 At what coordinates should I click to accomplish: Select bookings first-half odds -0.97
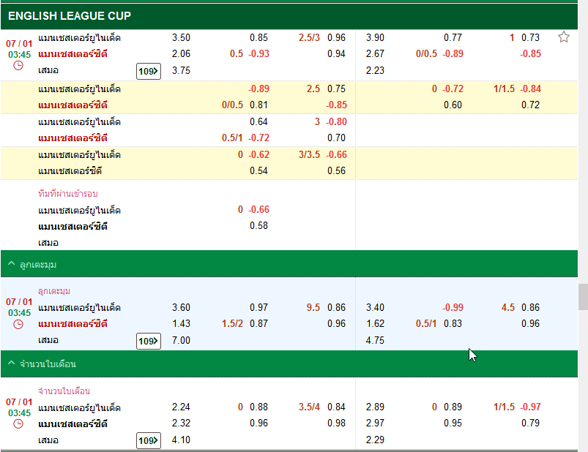click(530, 407)
